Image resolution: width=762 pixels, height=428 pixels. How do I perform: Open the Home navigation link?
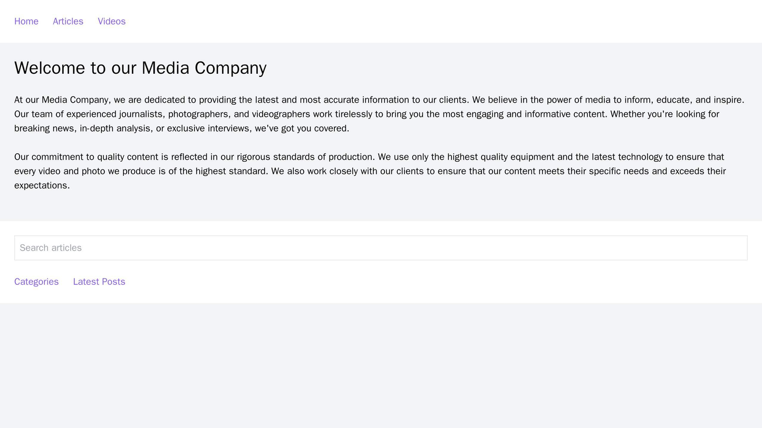click(26, 21)
